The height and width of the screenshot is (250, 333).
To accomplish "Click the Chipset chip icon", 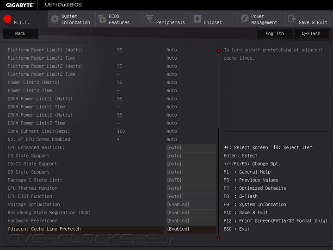I will click(197, 19).
